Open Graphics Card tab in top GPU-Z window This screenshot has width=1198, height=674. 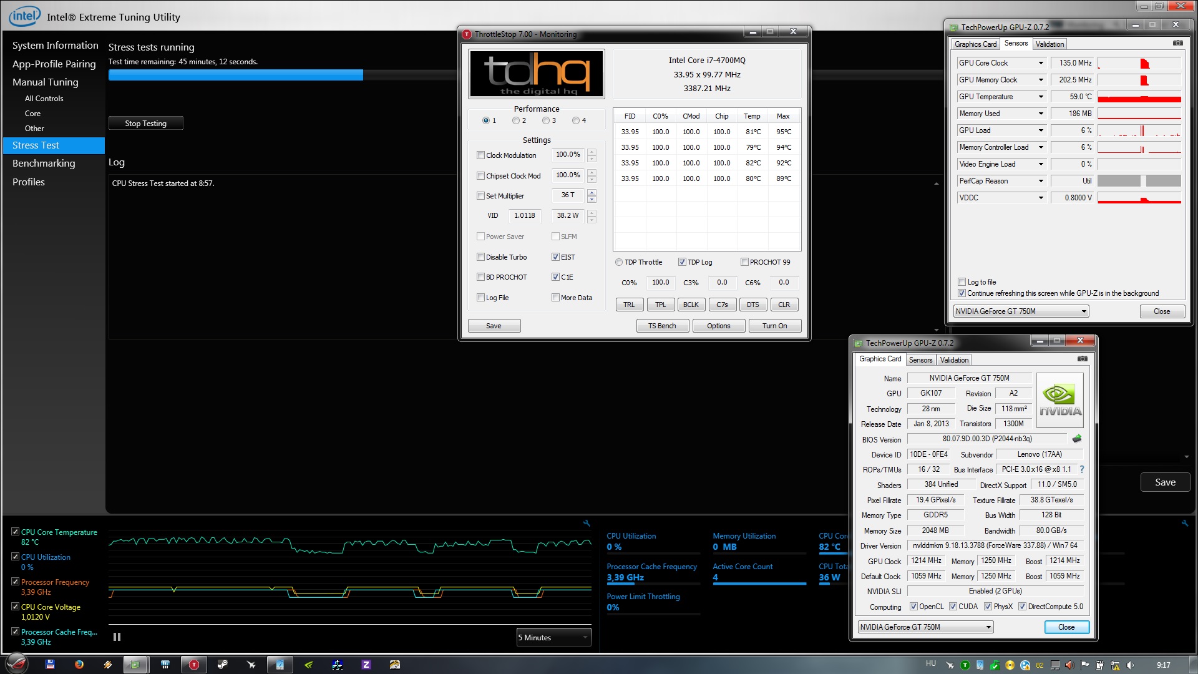pos(975,44)
